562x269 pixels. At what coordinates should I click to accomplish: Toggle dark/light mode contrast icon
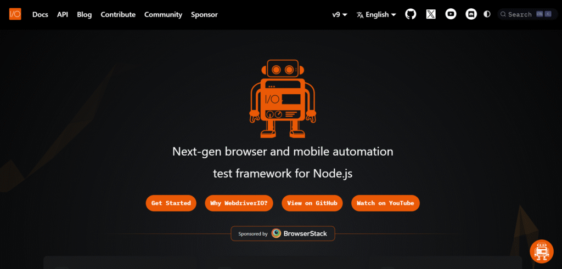click(x=487, y=14)
